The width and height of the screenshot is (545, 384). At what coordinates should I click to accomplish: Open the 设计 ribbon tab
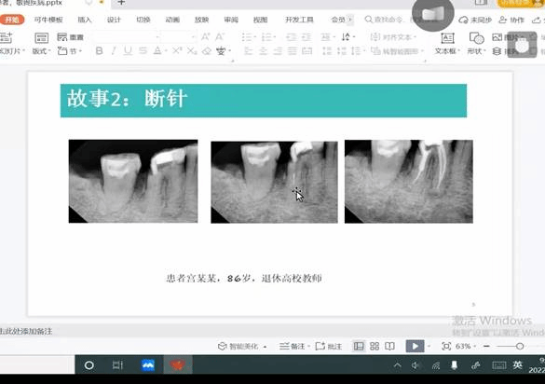114,20
